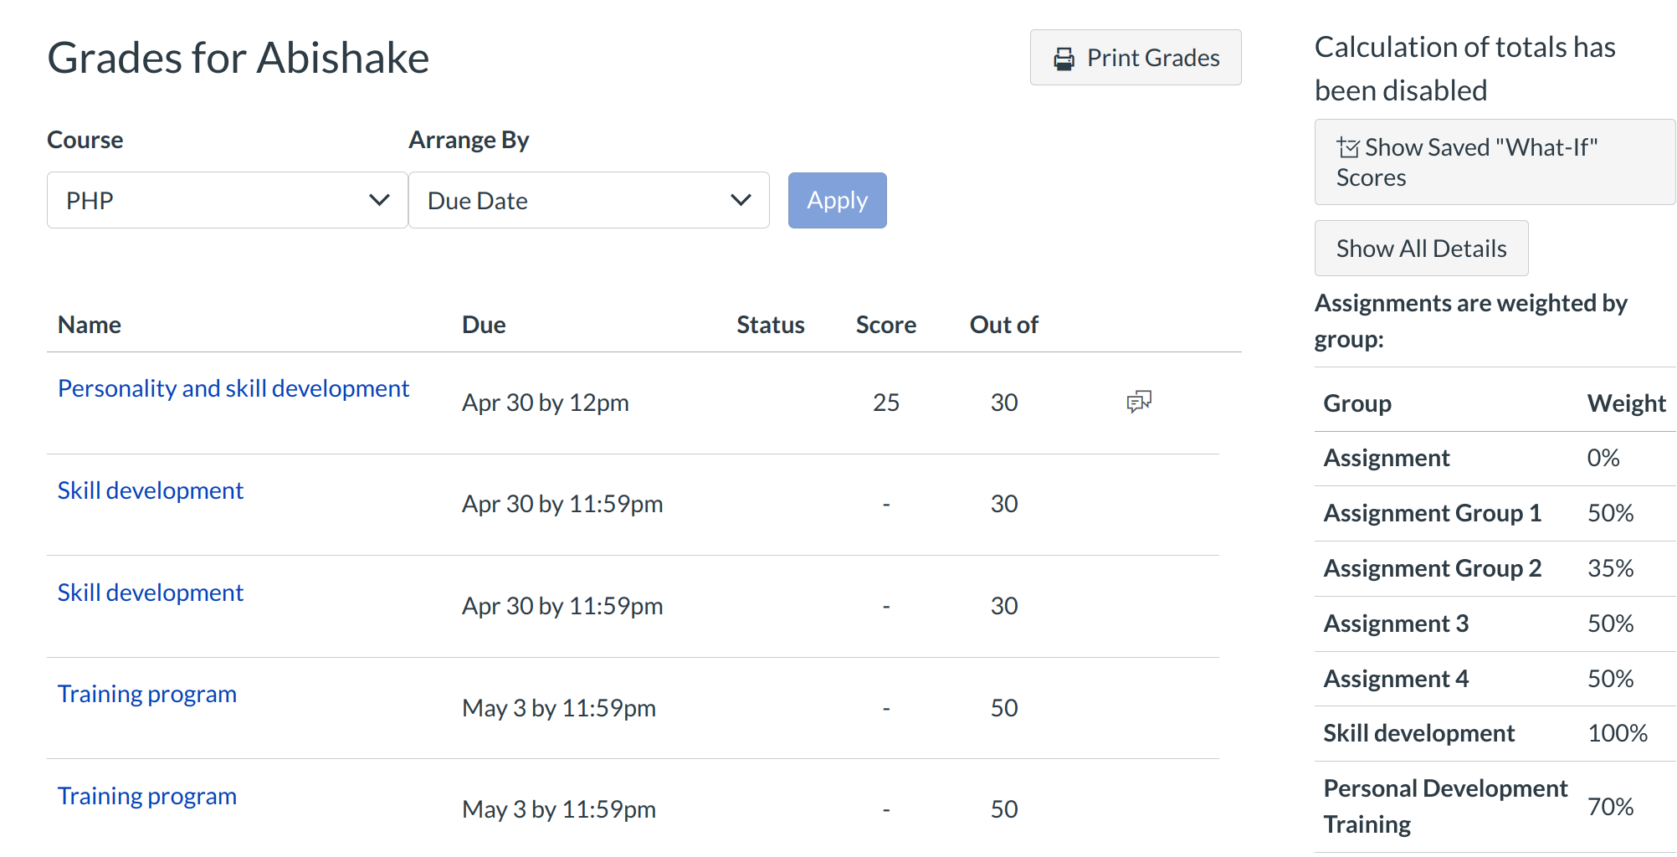1677x857 pixels.
Task: Open the first Training program link
Action: [146, 694]
